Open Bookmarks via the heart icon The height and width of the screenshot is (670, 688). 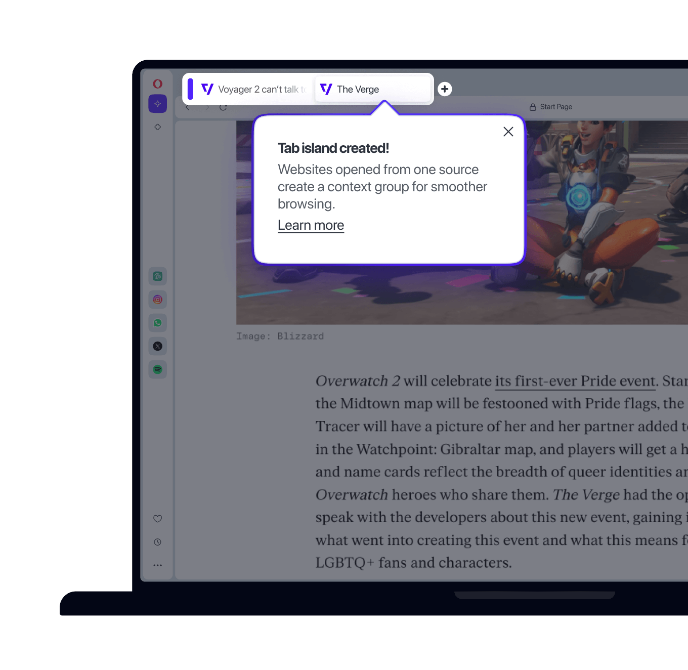157,518
